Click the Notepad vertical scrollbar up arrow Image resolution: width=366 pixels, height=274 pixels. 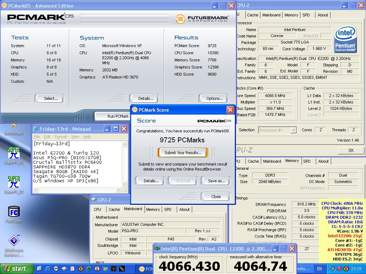pos(125,144)
